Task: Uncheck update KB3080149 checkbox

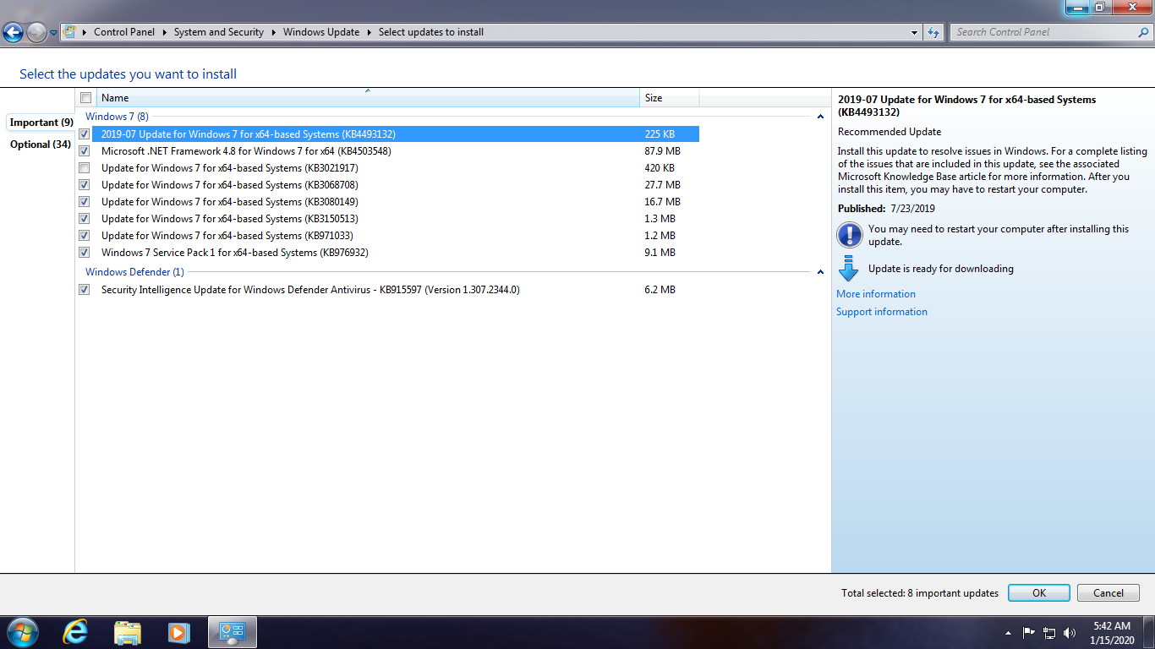Action: 84,202
